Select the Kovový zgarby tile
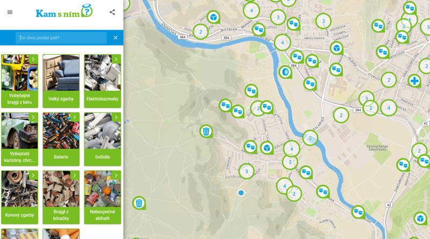The width and height of the screenshot is (430, 239). coord(19,197)
